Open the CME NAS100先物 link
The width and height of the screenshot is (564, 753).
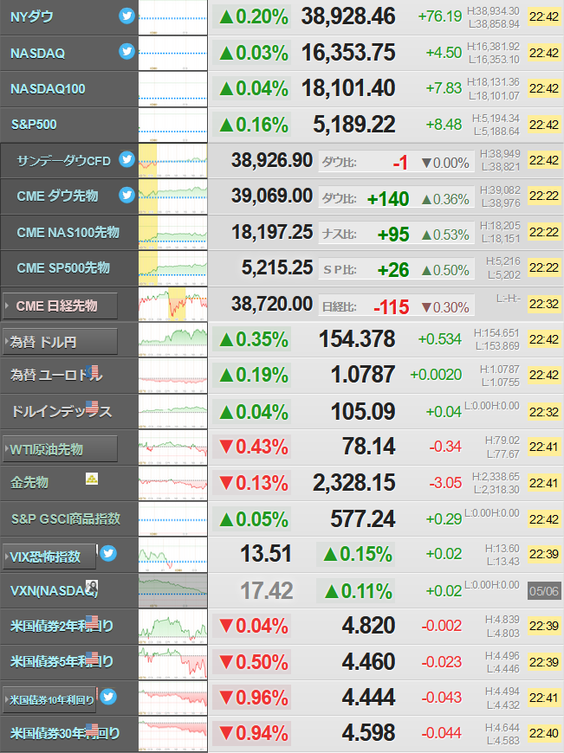tap(68, 233)
